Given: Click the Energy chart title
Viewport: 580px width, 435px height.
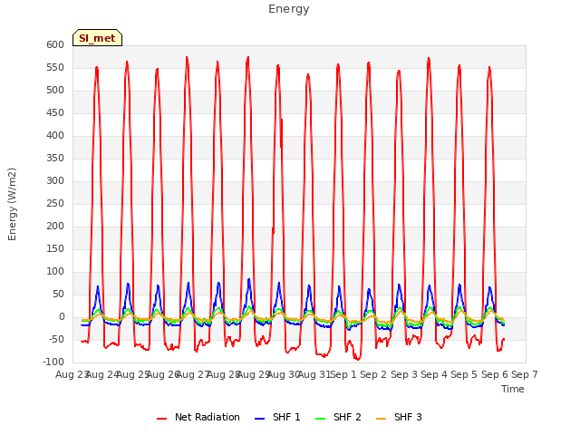Looking at the screenshot, I should pos(289,9).
